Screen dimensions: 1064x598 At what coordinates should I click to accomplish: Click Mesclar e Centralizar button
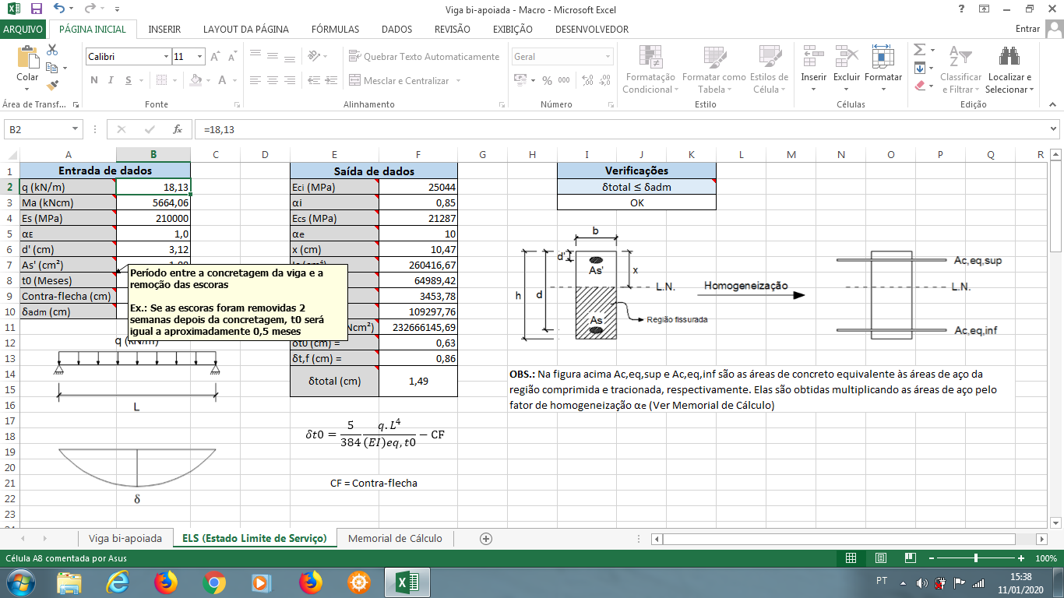(x=406, y=80)
